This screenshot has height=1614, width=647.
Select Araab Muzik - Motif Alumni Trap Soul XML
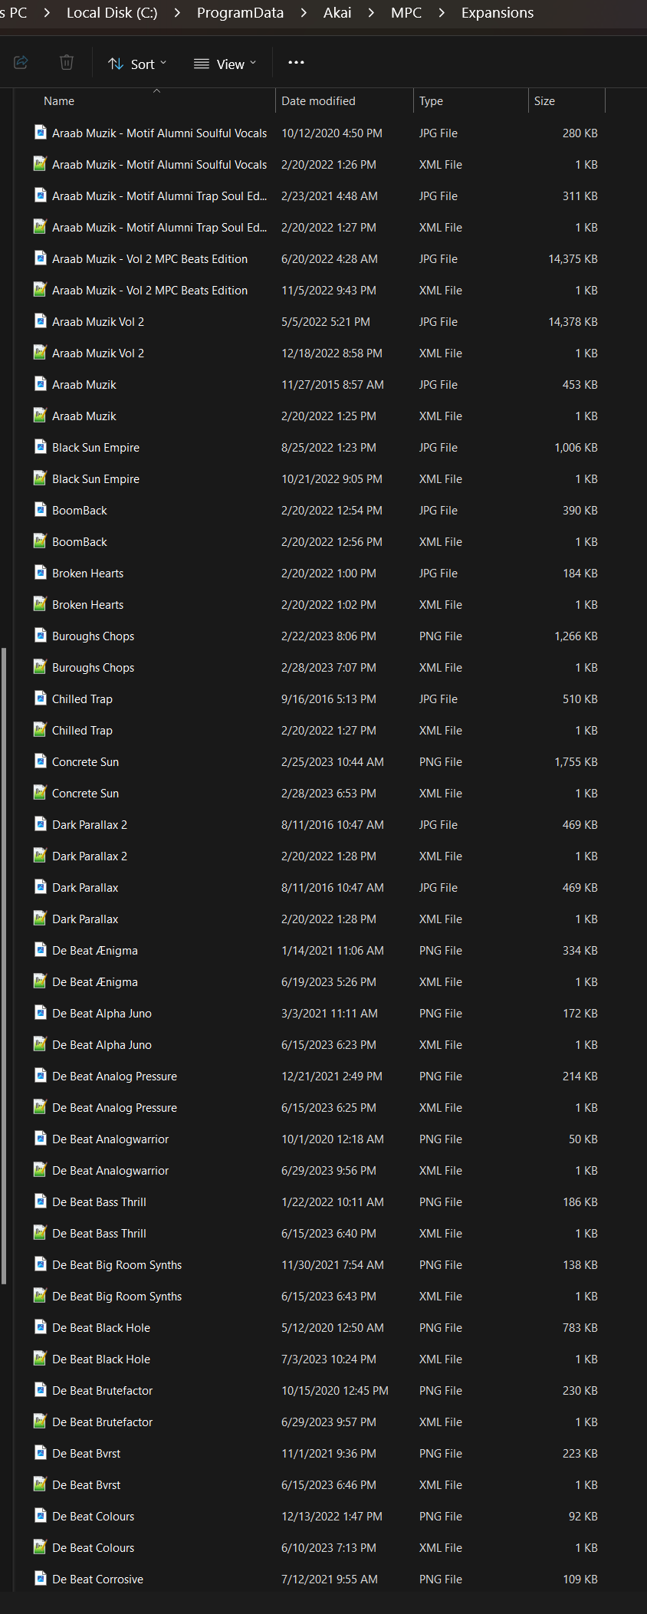coord(159,228)
